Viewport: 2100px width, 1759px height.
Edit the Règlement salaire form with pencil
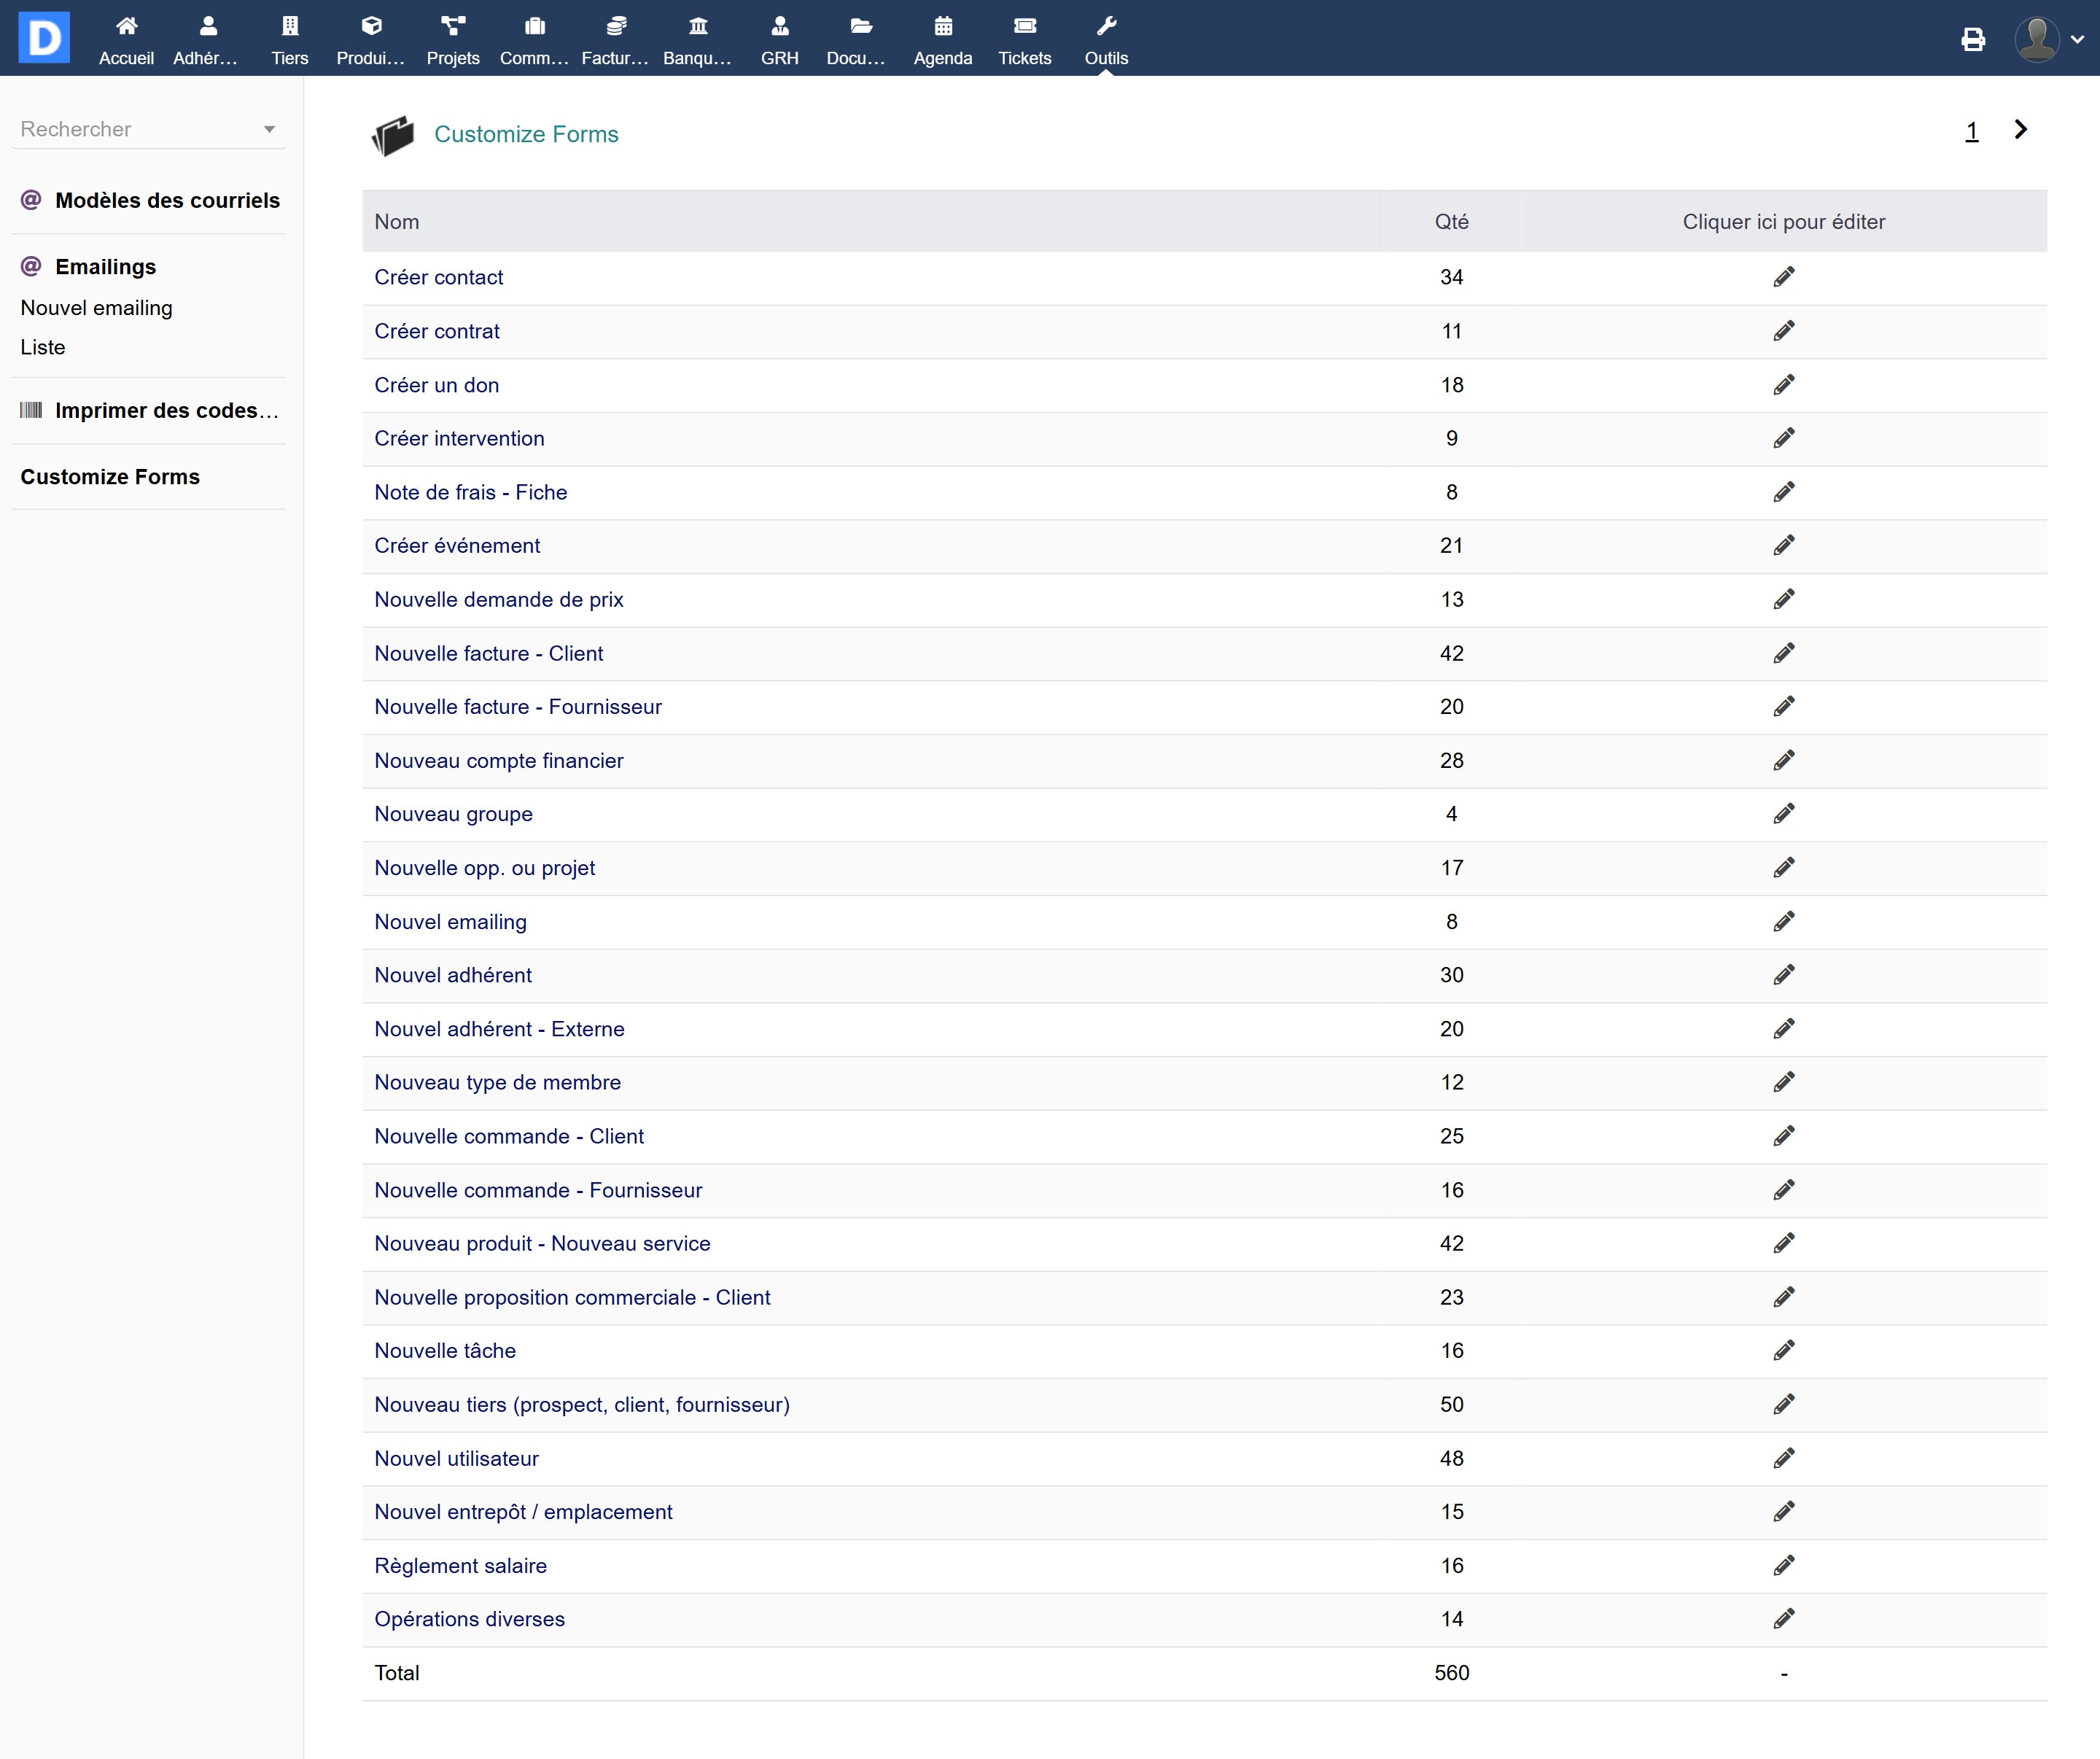tap(1783, 1565)
